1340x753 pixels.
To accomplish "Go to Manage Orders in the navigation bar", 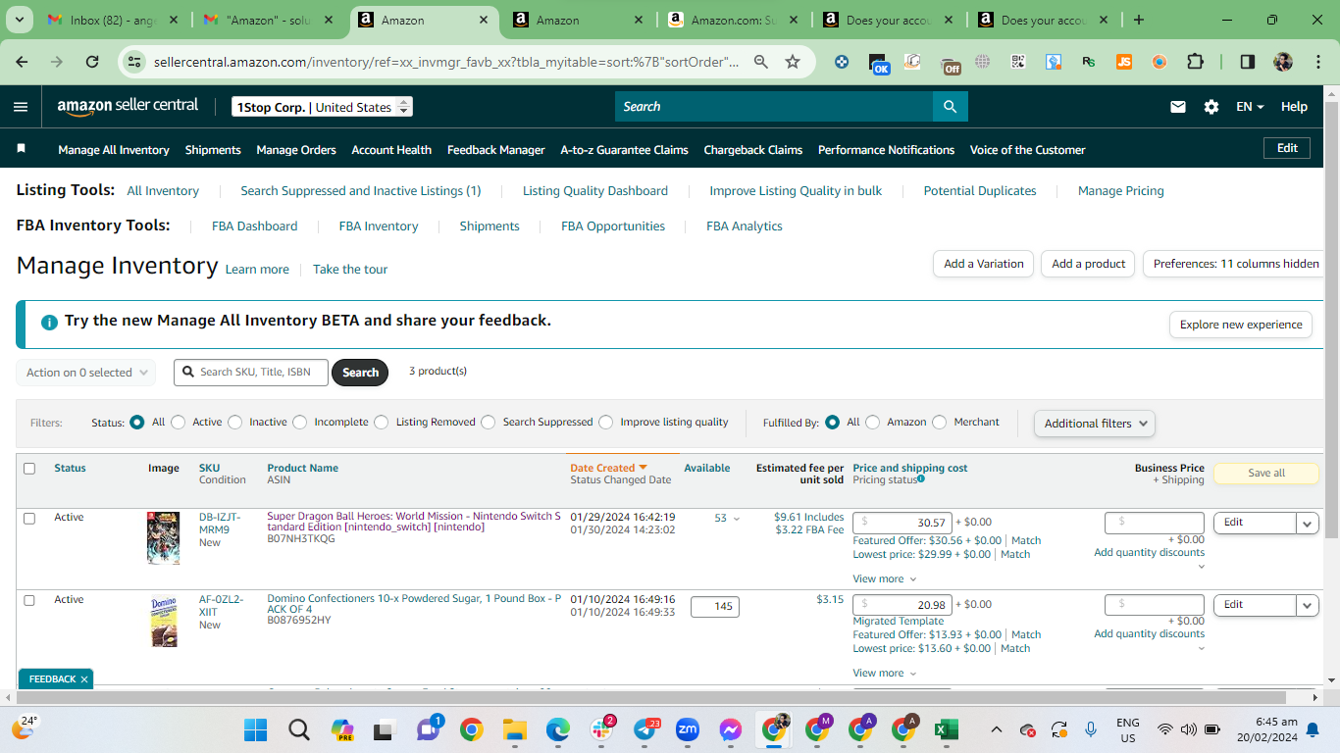I will coord(296,150).
